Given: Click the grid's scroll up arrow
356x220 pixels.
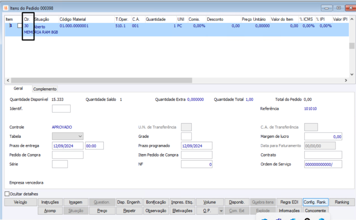Looking at the screenshot, I should pos(352,19).
